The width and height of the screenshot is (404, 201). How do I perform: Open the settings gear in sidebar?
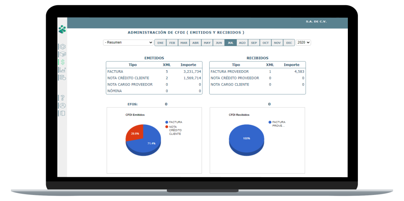(x=63, y=47)
